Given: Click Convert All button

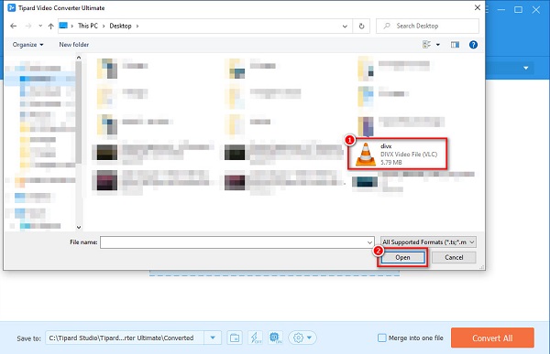Looking at the screenshot, I should click(x=492, y=338).
